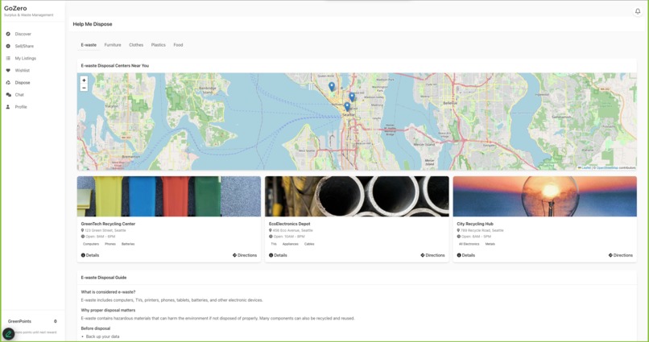Click the GoZero logo title
Viewport: 649px width, 342px height.
(x=15, y=8)
